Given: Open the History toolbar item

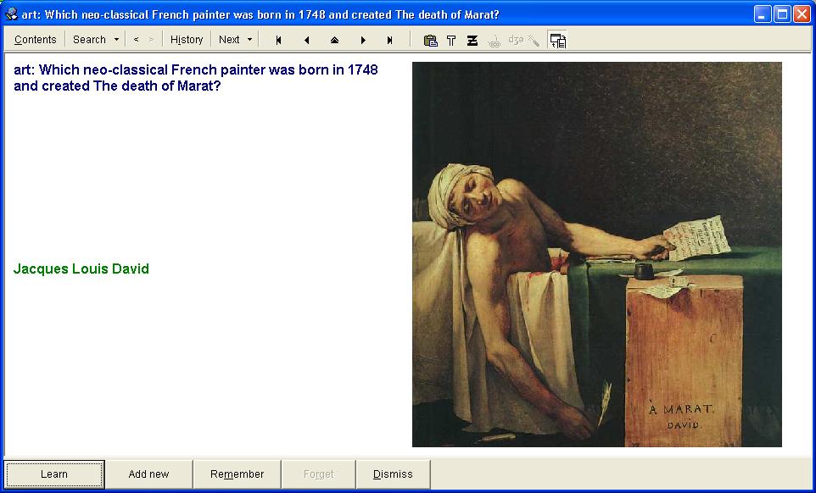Looking at the screenshot, I should tap(187, 40).
